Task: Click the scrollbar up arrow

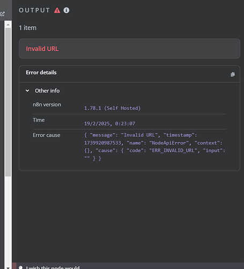Action: (x=8, y=25)
